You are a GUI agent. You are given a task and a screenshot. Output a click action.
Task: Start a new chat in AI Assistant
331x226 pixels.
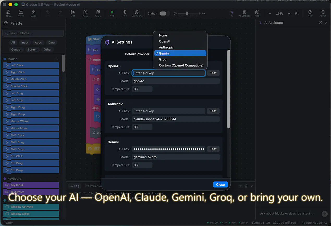pos(321,23)
